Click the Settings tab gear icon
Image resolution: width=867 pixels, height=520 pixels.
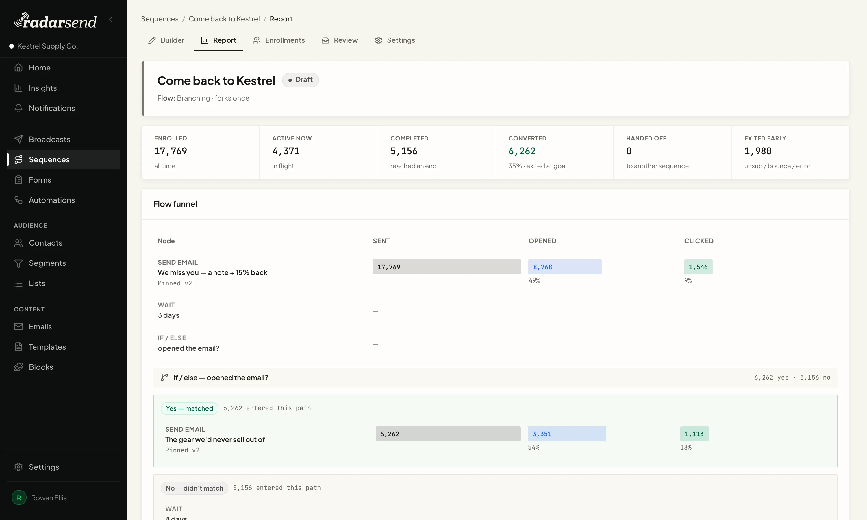tap(379, 41)
